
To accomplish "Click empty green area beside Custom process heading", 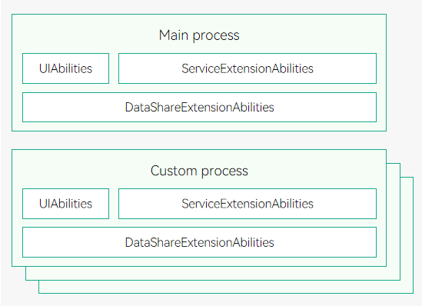I will click(81, 171).
